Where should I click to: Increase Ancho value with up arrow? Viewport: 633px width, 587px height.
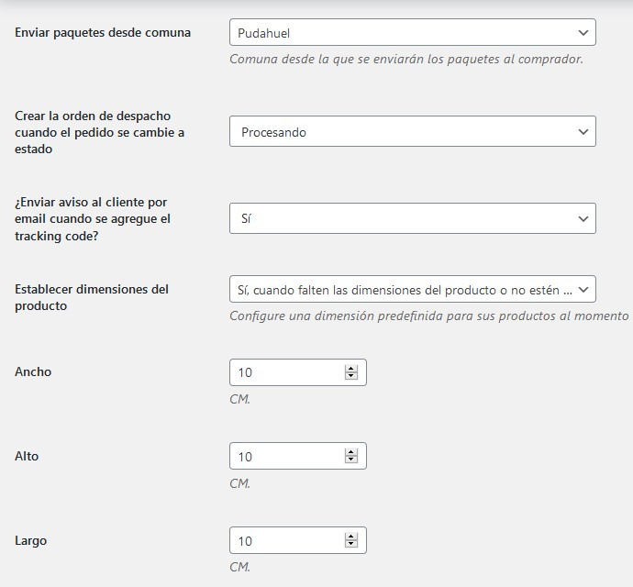[x=350, y=369]
